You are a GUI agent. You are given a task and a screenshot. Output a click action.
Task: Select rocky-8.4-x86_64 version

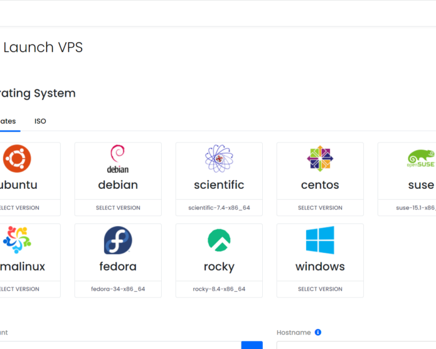[219, 289]
